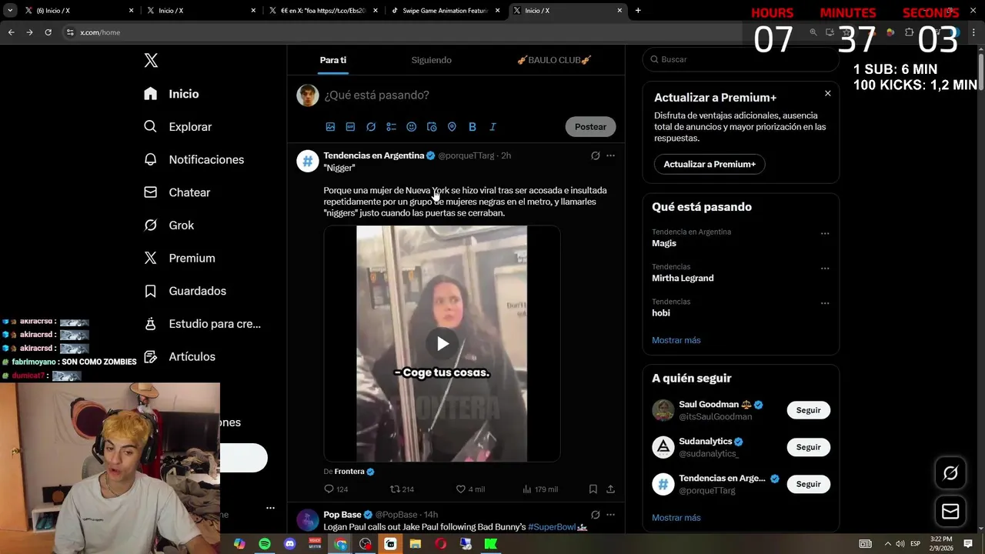Image resolution: width=985 pixels, height=554 pixels.
Task: Open the Chatear envelope icon
Action: pos(151,192)
